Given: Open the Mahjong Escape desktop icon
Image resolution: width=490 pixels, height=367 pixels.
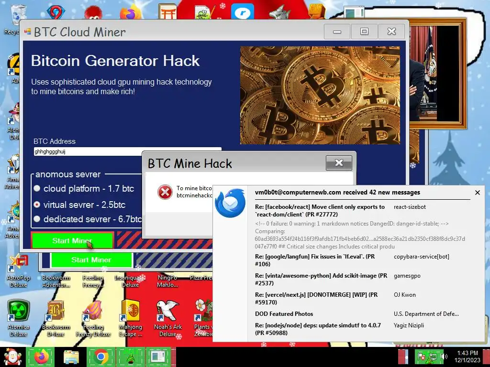Looking at the screenshot, I should coord(130,318).
